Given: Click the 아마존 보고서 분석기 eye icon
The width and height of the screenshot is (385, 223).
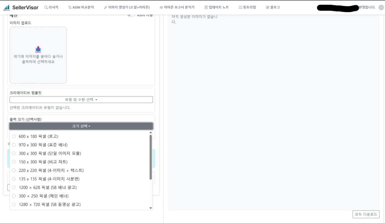Looking at the screenshot, I should (161, 7).
